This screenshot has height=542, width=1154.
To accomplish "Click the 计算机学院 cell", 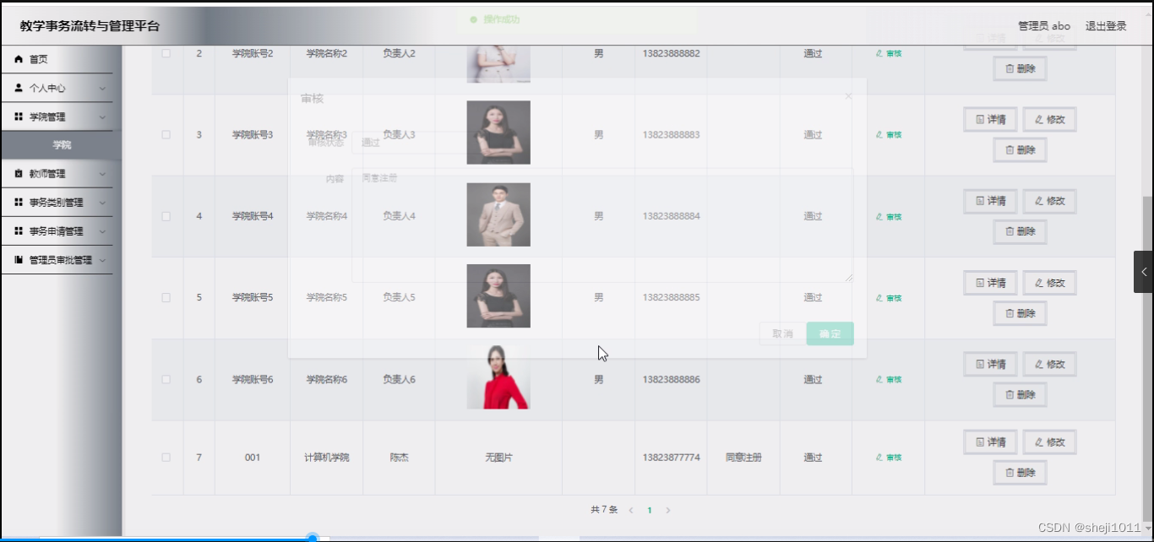I will pyautogui.click(x=326, y=458).
